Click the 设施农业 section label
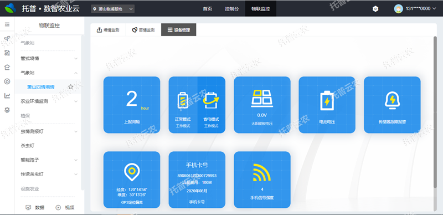Image resolution: width=443 pixels, height=215 pixels. (30, 189)
